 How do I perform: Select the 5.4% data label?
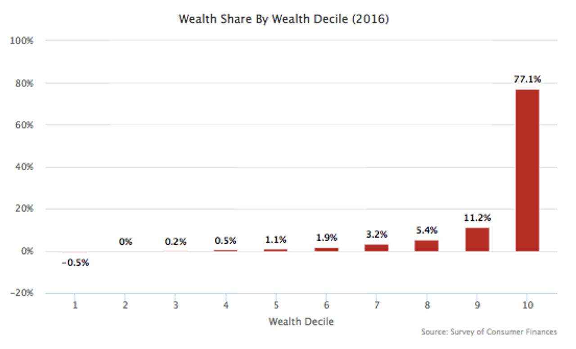[426, 230]
